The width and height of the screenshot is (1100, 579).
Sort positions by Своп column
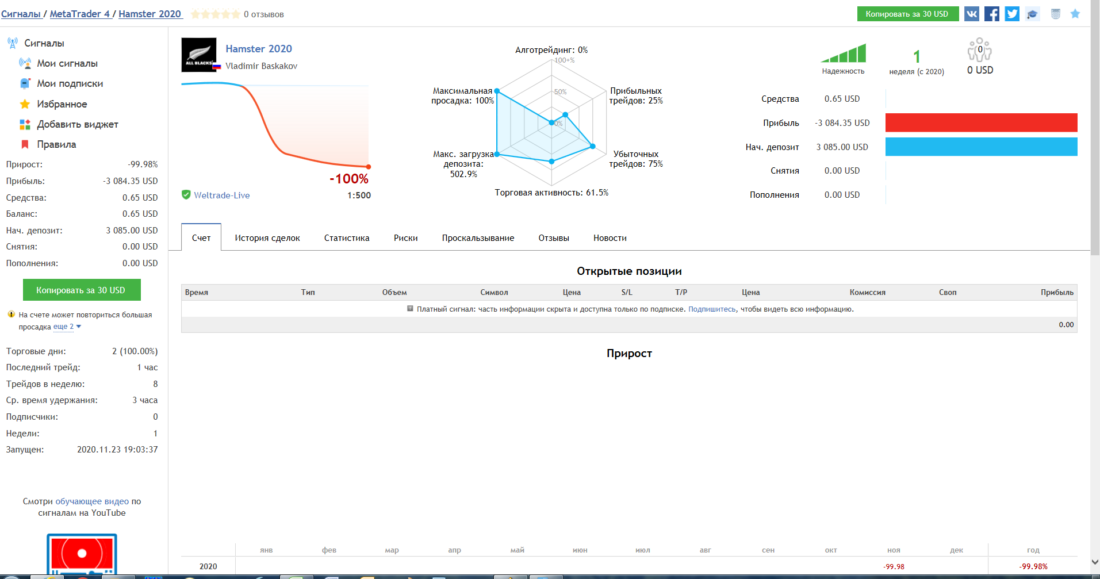pyautogui.click(x=948, y=292)
